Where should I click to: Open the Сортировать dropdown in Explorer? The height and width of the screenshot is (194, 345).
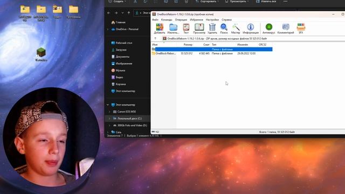pyautogui.click(x=207, y=1)
